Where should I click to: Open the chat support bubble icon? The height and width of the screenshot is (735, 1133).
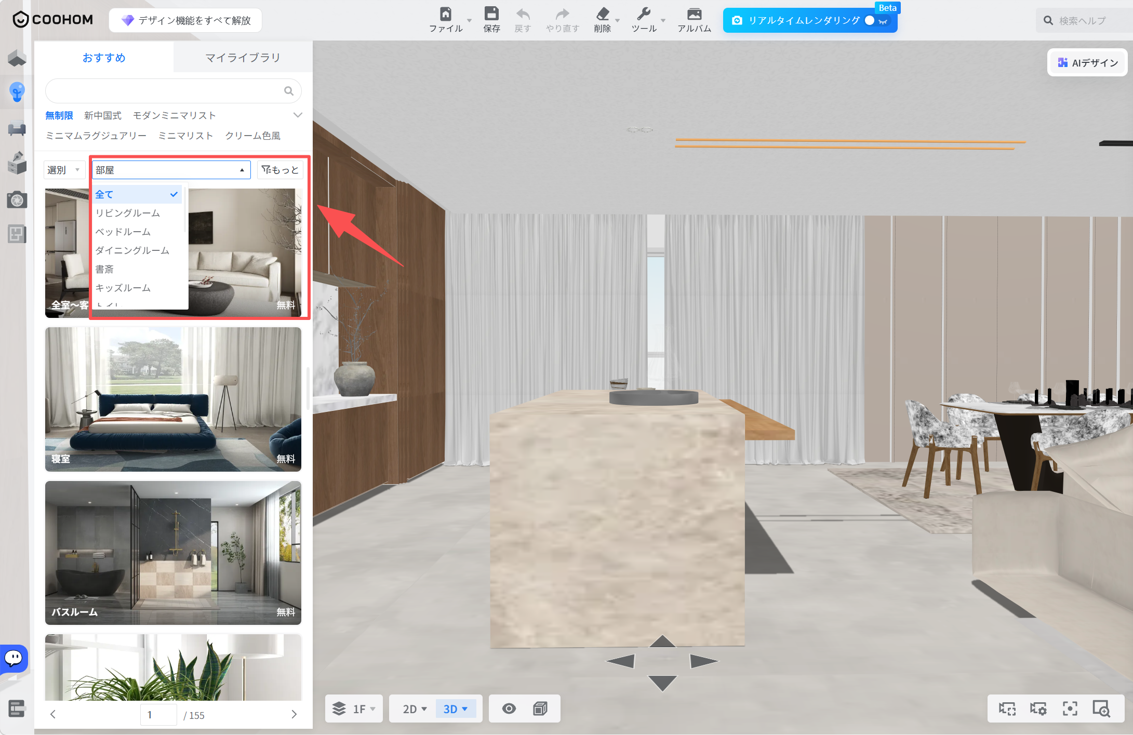point(14,659)
